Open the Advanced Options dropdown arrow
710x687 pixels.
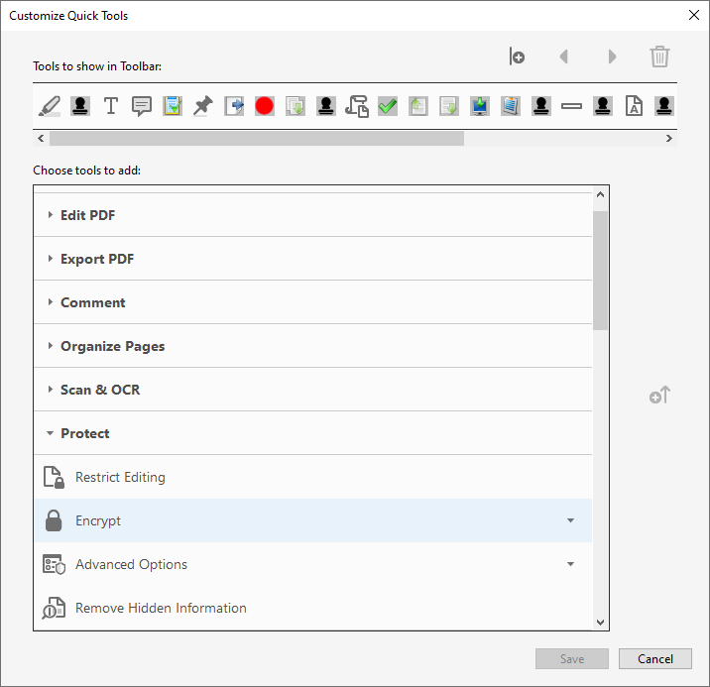click(x=570, y=564)
